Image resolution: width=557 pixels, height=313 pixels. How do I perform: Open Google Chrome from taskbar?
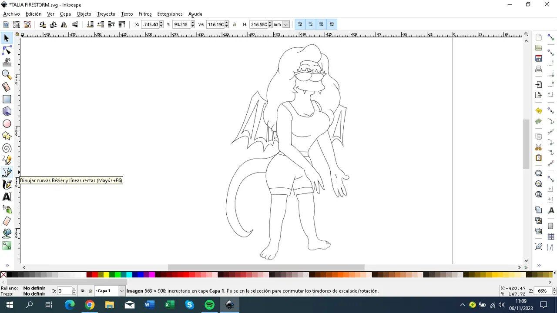click(x=90, y=305)
